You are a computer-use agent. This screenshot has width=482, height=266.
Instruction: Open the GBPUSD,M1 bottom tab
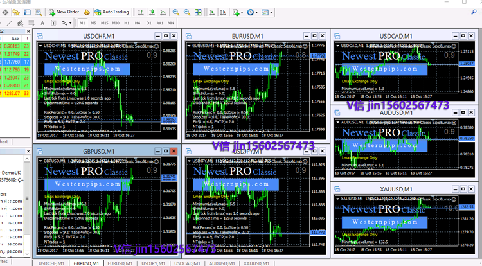coord(86,263)
